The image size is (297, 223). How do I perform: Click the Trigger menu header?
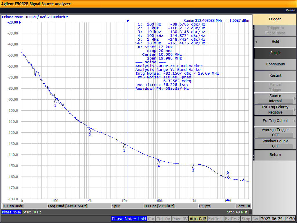coord(274,19)
